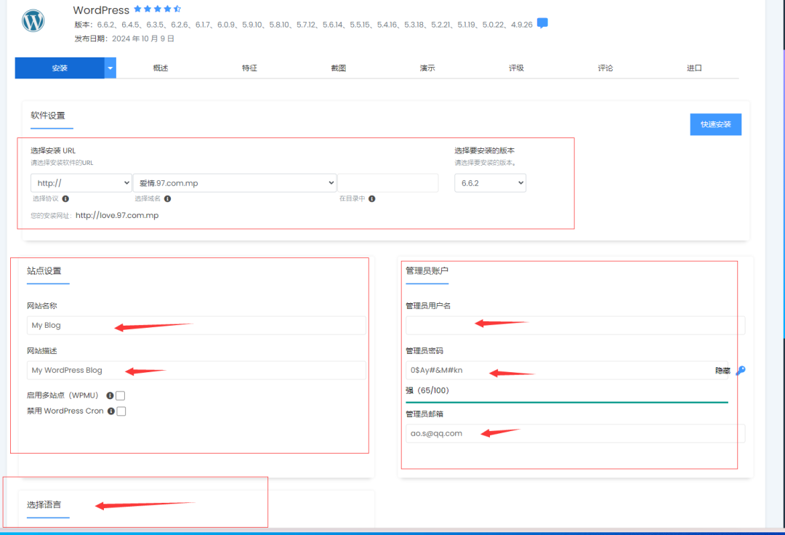Enable the 启用多站点 (WPMU) checkbox
The image size is (785, 535).
click(x=121, y=396)
